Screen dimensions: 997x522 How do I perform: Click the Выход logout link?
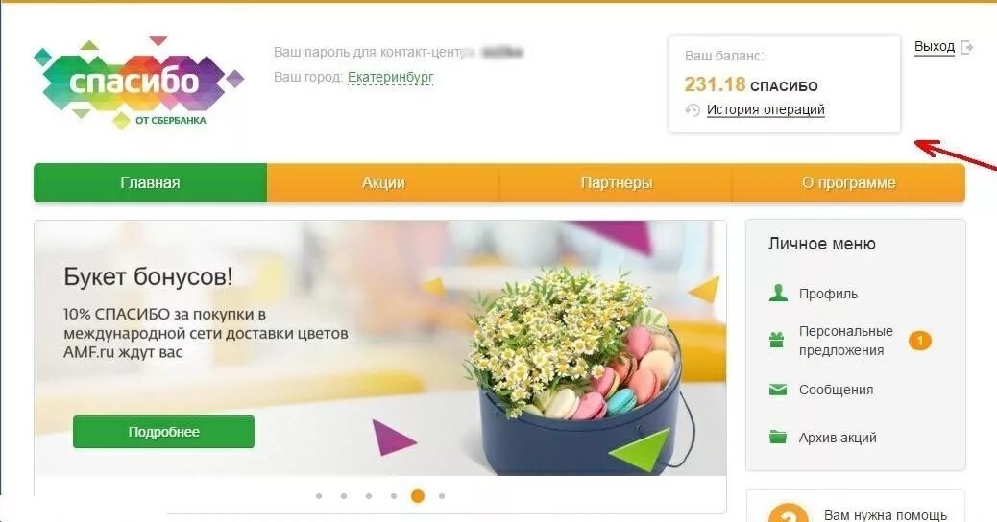(x=934, y=46)
